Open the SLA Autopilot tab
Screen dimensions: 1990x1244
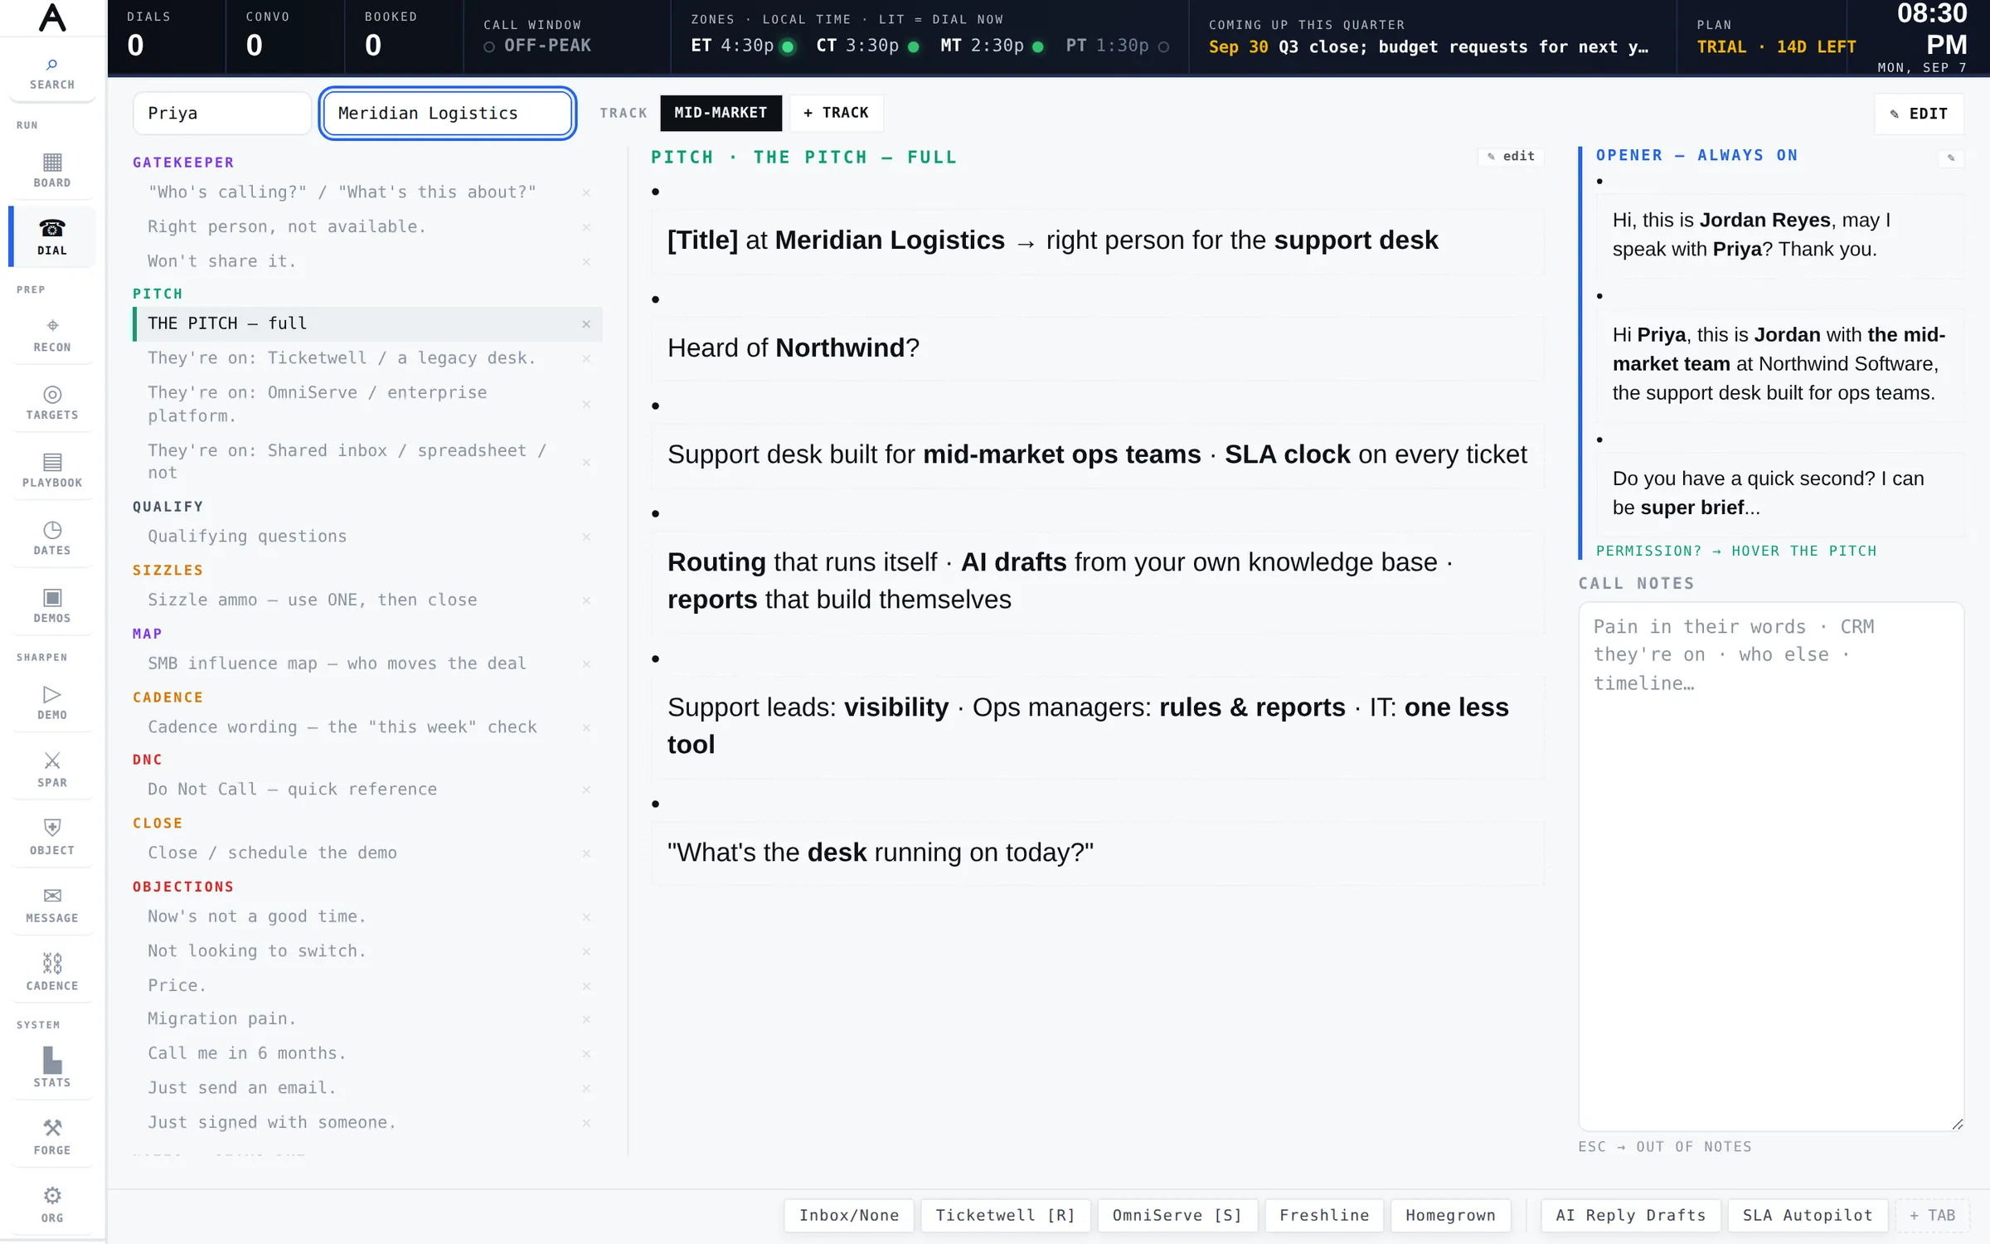[1808, 1215]
